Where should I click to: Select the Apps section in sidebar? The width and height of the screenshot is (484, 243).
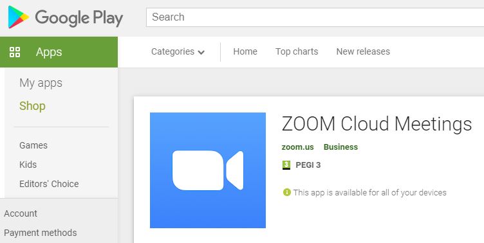pos(59,52)
